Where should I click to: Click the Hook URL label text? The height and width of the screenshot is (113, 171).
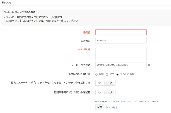82,49
